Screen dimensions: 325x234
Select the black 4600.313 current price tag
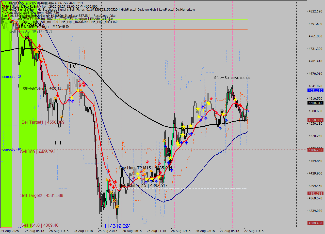[x=315, y=103]
